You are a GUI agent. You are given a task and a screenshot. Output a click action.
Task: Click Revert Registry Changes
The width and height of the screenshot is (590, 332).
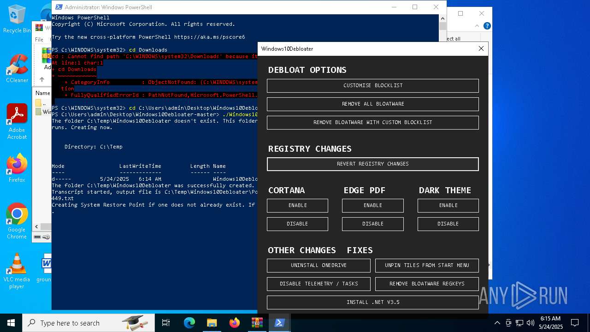372,164
